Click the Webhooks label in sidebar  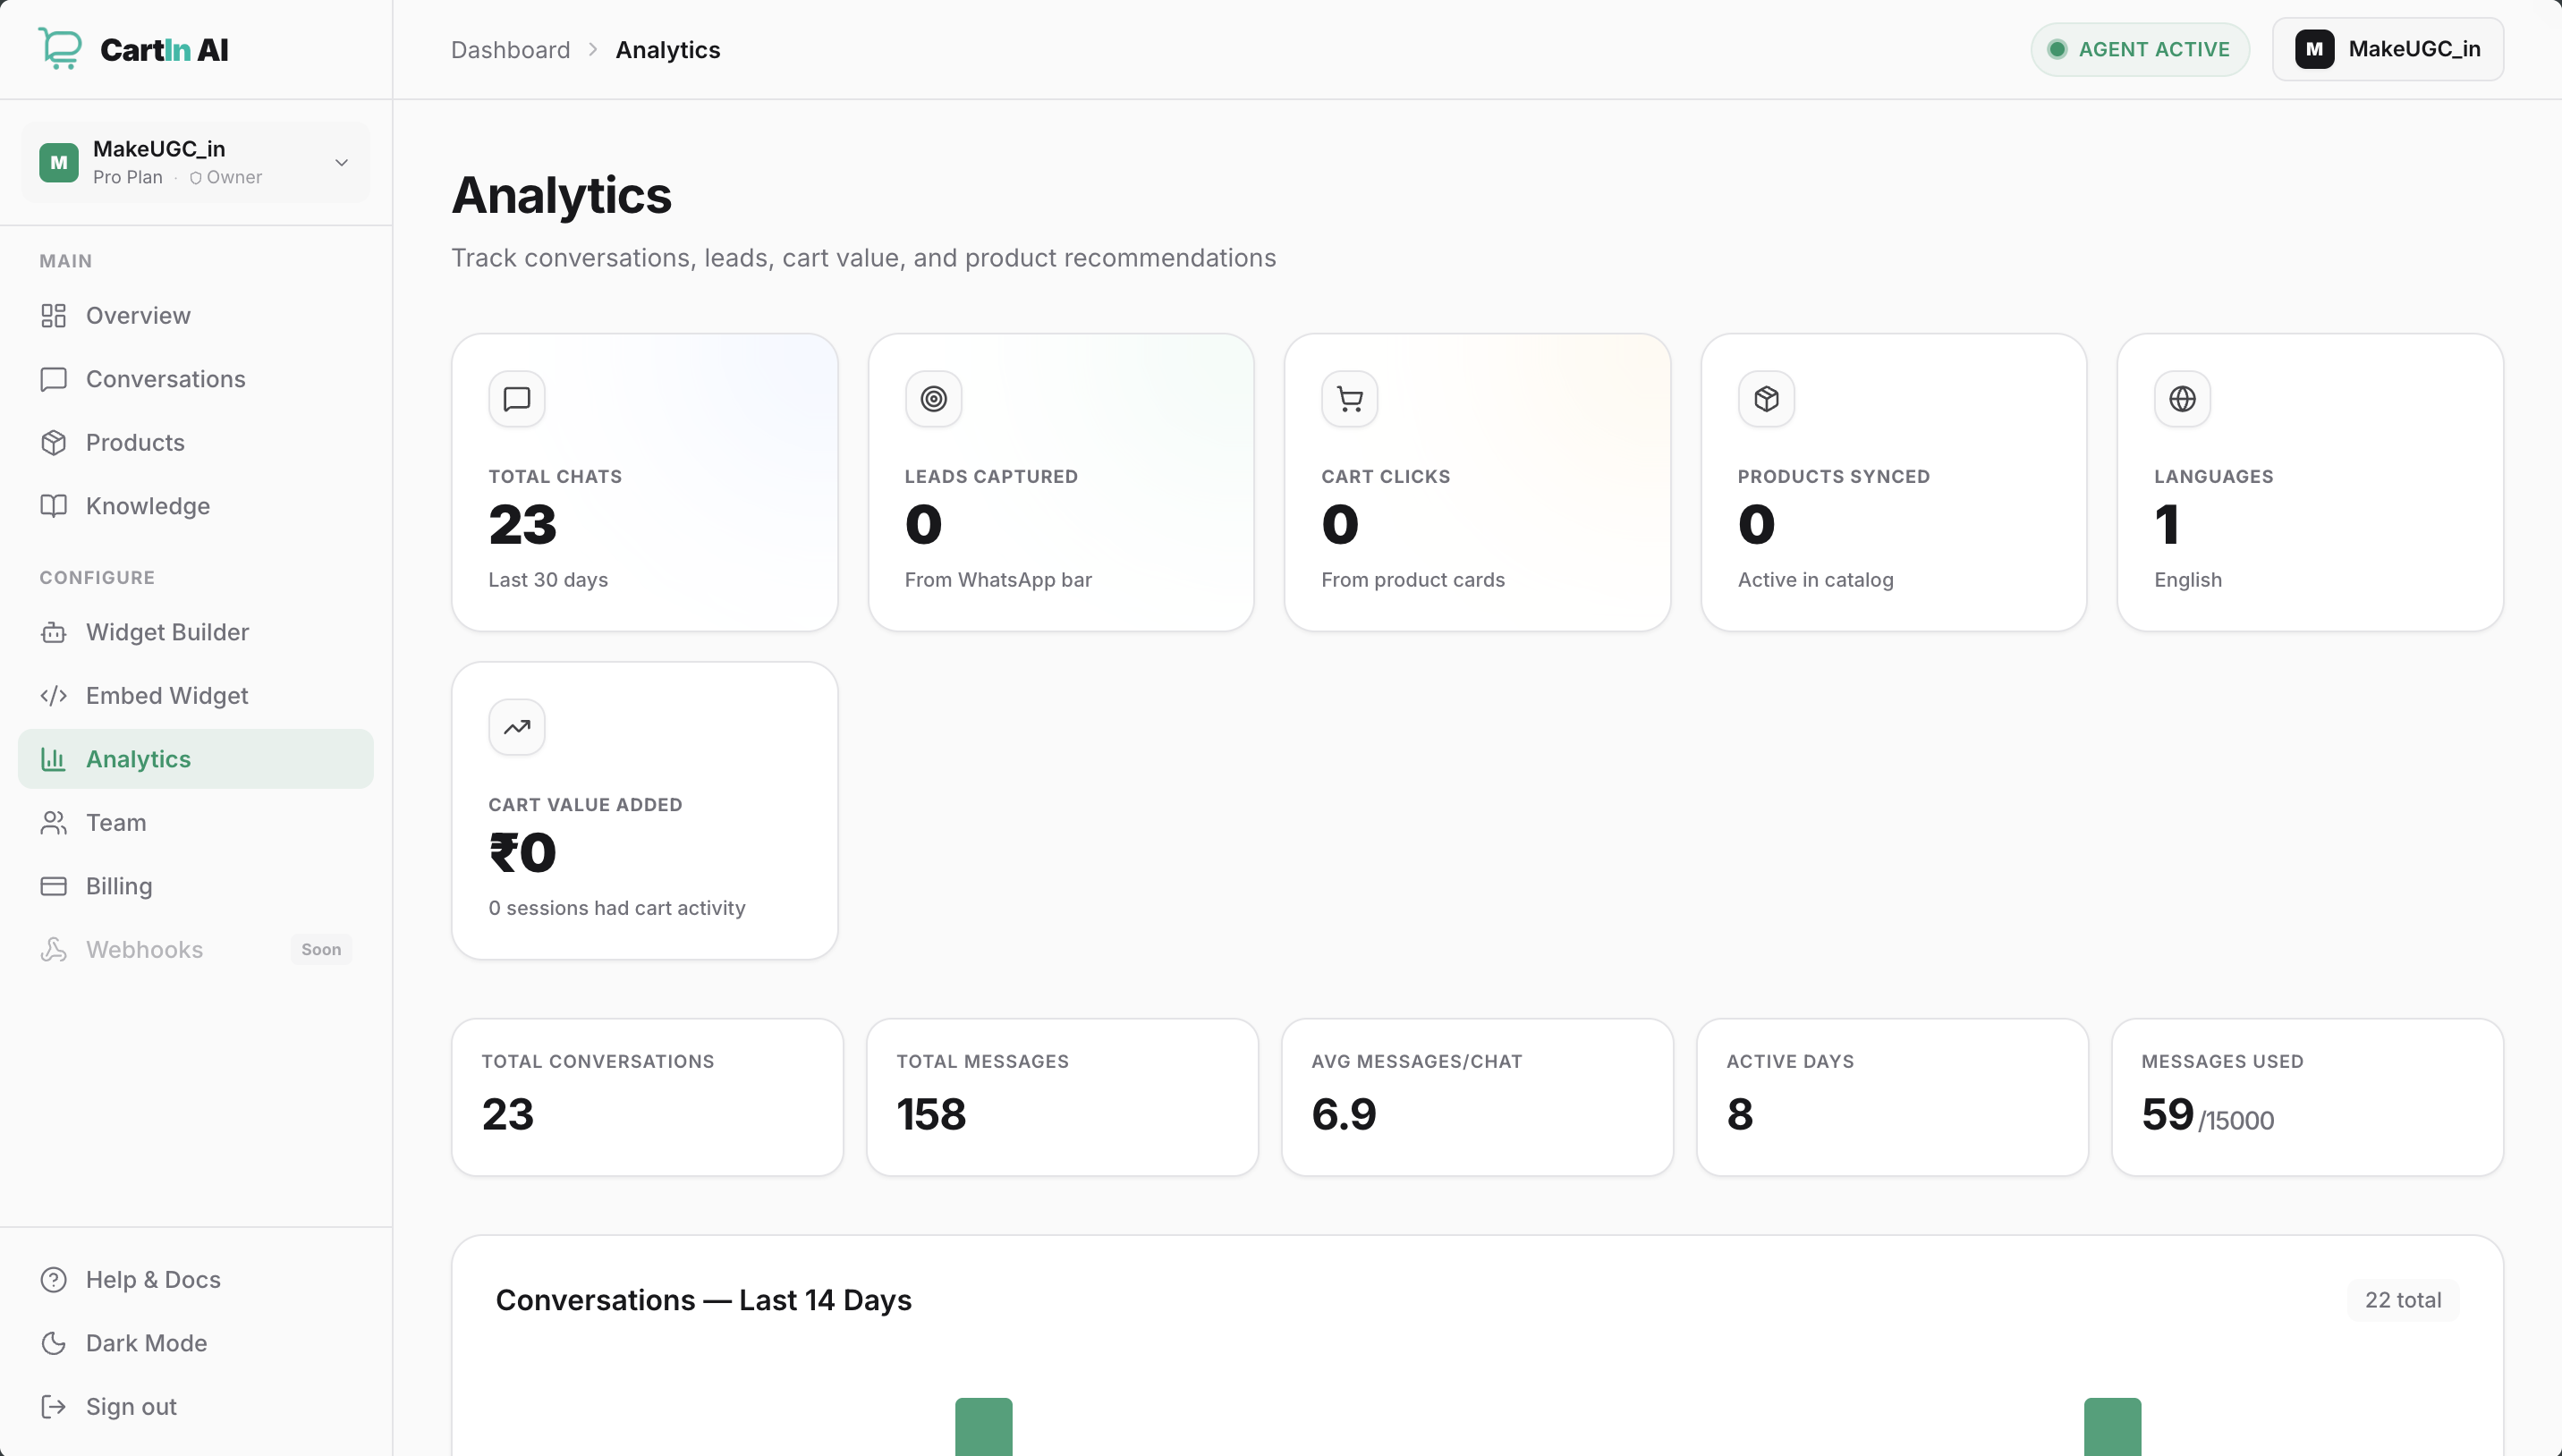[x=144, y=950]
